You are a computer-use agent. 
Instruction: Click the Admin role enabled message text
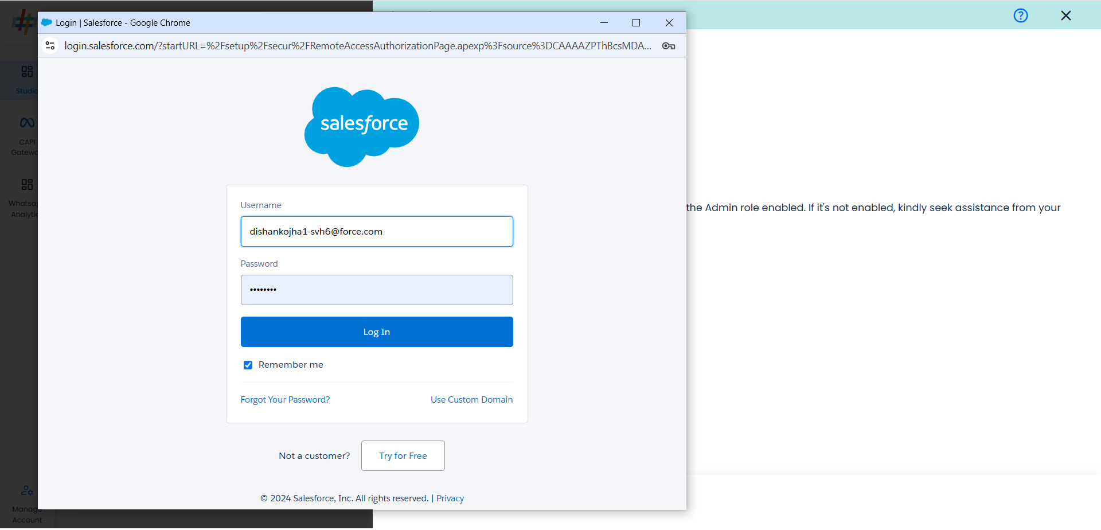click(873, 208)
